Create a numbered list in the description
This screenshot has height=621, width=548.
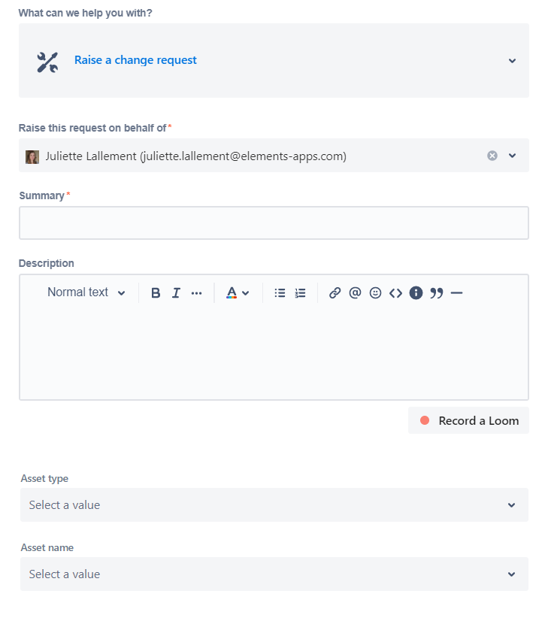click(x=299, y=292)
